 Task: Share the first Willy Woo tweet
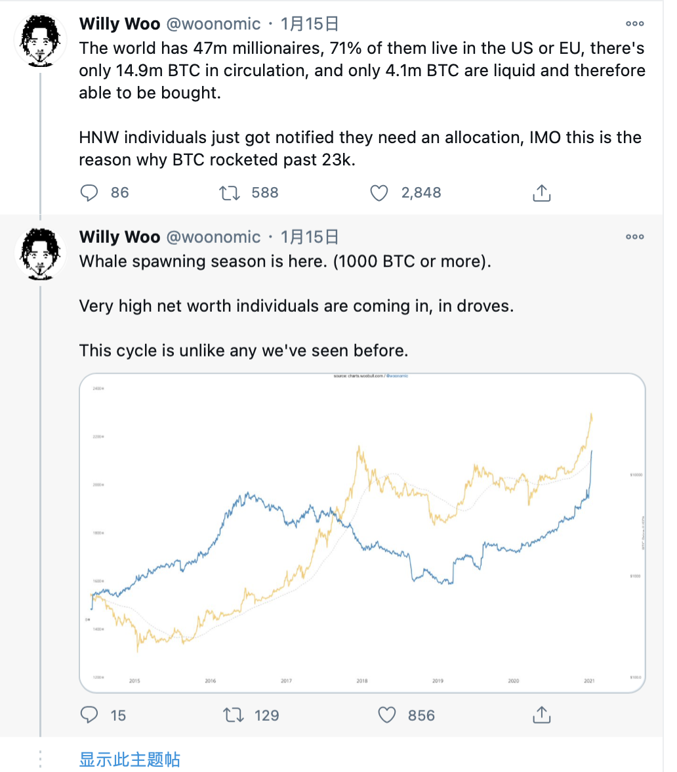click(x=542, y=192)
